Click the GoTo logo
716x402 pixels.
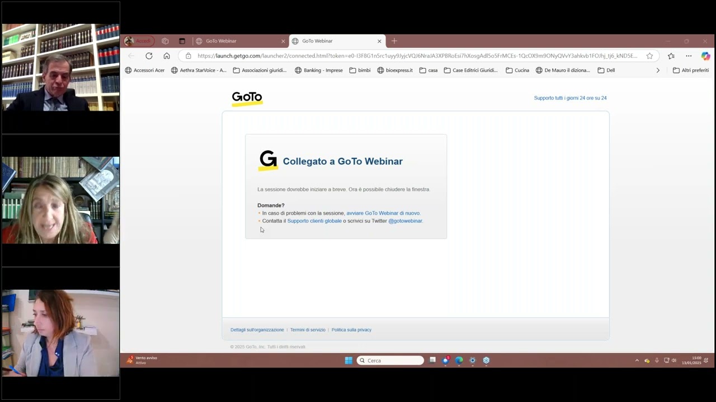[247, 98]
